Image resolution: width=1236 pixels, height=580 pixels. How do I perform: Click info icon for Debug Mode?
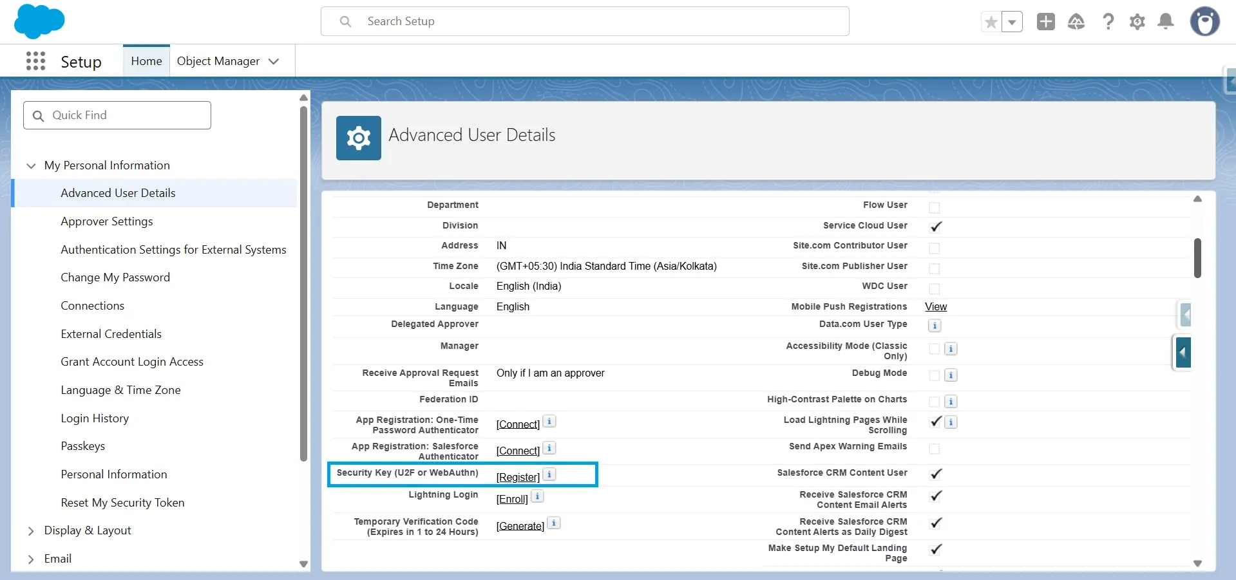(x=951, y=375)
